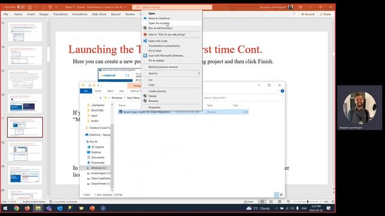Open Explorer's File tab
This screenshot has height=216, width=385.
pos(86,91)
